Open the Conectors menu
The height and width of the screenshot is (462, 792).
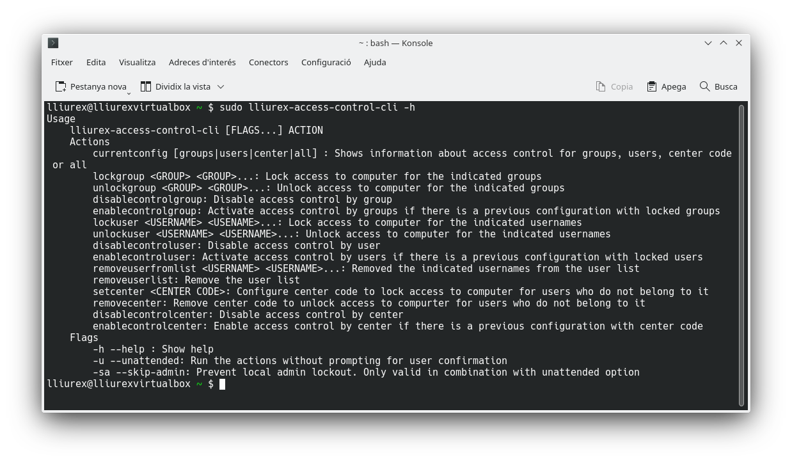[268, 62]
